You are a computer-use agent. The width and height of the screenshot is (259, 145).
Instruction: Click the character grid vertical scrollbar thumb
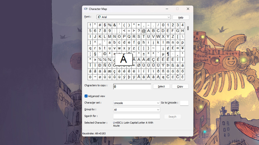tap(188, 28)
